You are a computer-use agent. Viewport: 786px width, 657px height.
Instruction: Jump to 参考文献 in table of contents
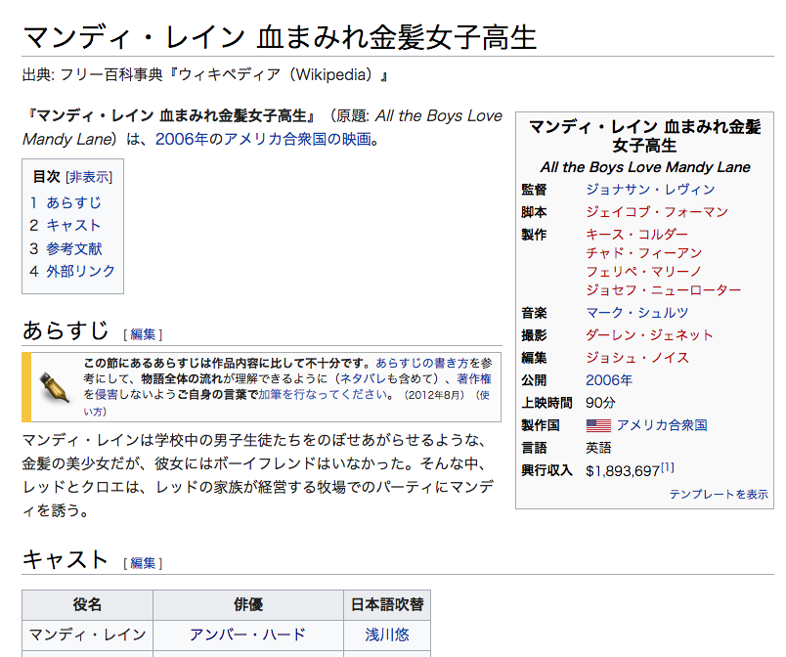[74, 248]
